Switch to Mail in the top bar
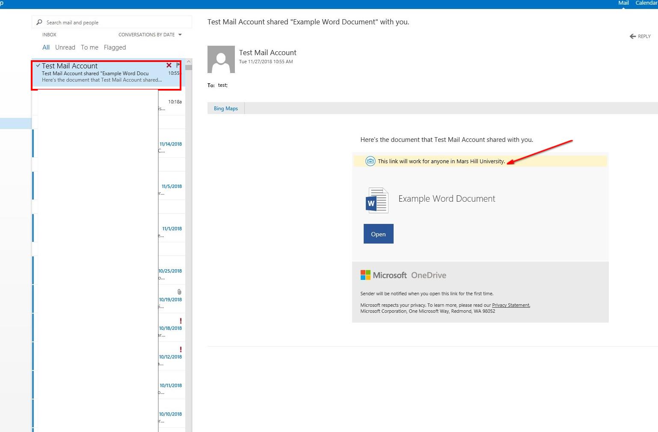This screenshot has width=658, height=432. 623,3
